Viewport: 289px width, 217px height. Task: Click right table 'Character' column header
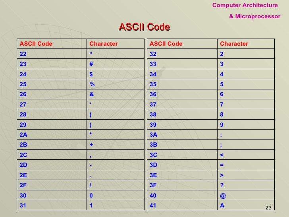(246, 44)
